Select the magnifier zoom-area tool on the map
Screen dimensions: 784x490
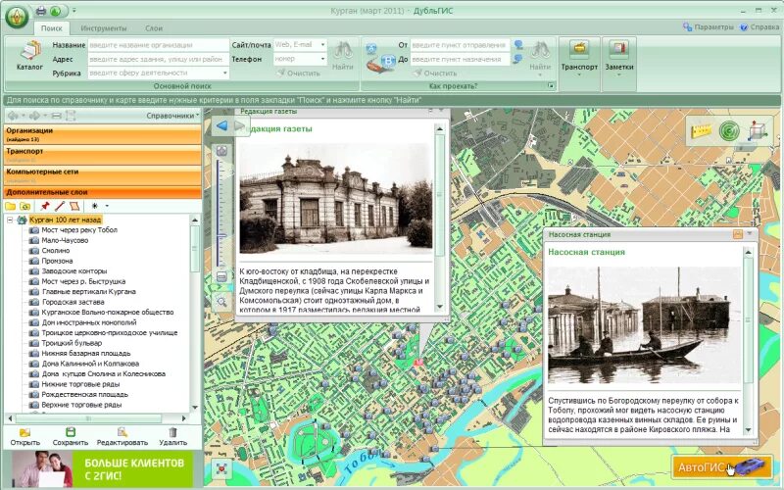tap(221, 301)
